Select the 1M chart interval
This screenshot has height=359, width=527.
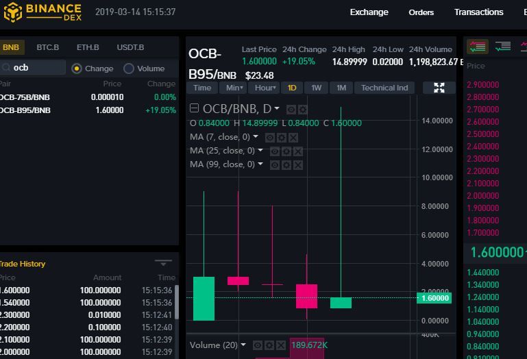tap(341, 88)
